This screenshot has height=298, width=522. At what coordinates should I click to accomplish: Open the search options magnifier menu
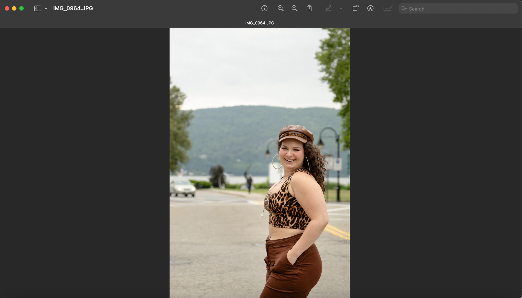coord(404,9)
